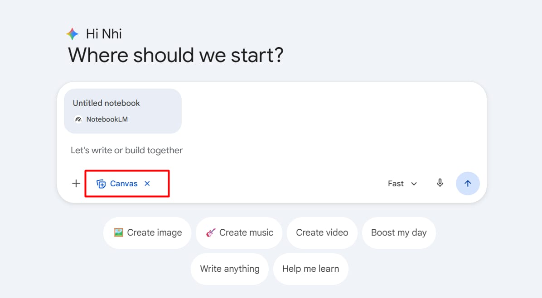Click the picture emoji on Create image

click(119, 232)
